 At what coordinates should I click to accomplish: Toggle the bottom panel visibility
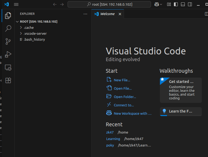tap(183, 4)
